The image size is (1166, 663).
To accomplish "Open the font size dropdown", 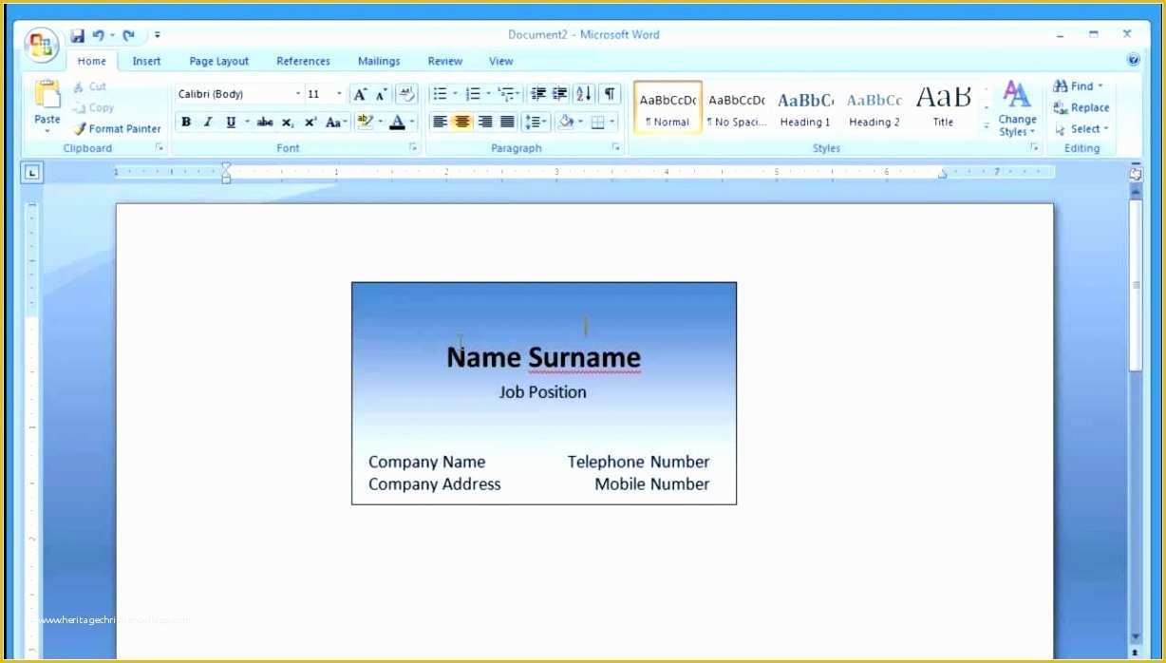I will click(338, 93).
